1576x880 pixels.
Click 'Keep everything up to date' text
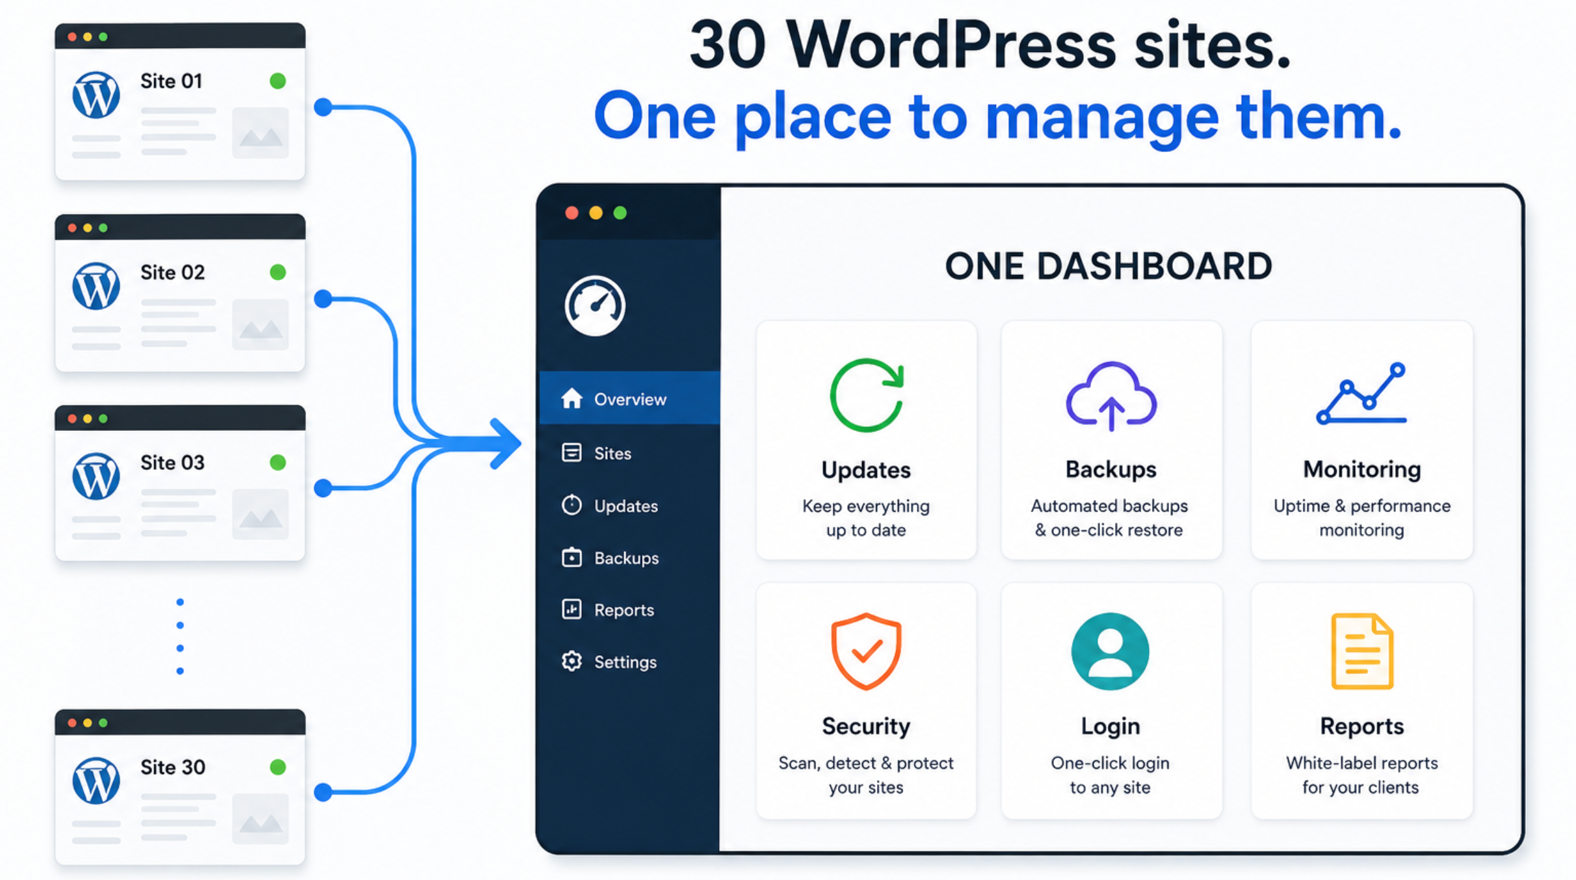866,518
